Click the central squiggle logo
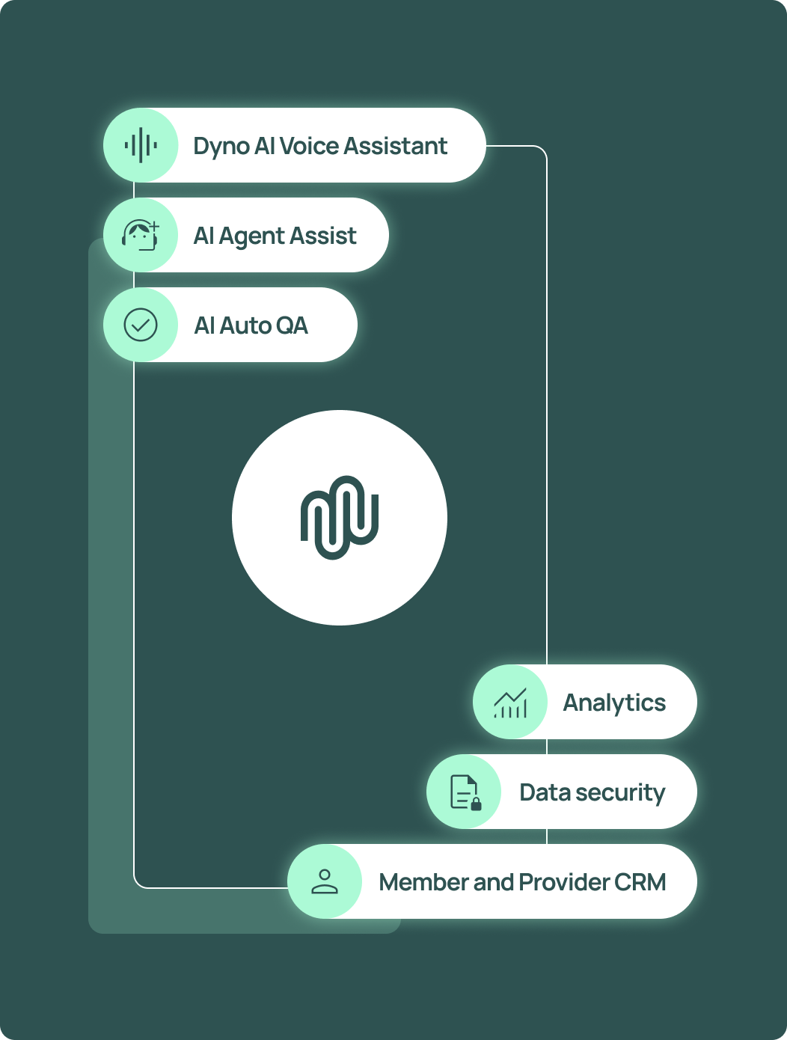Viewport: 787px width, 1040px height. pos(340,518)
